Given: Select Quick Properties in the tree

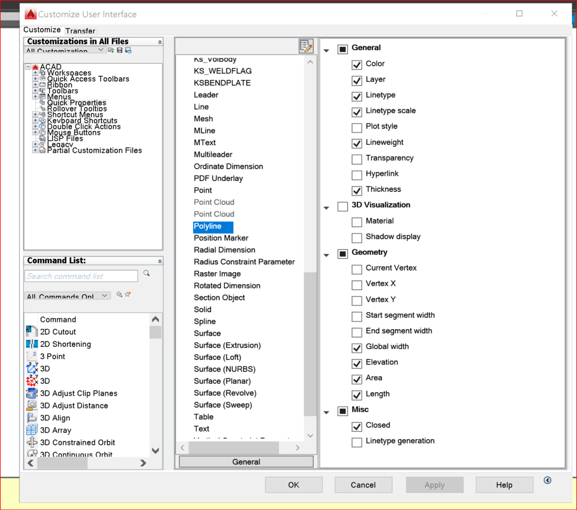Looking at the screenshot, I should 76,102.
